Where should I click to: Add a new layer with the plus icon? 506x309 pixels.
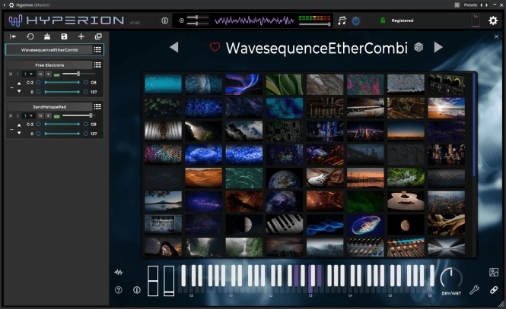pyautogui.click(x=81, y=36)
